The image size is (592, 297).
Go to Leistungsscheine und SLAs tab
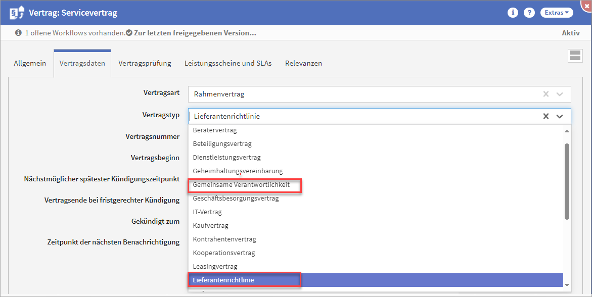228,63
